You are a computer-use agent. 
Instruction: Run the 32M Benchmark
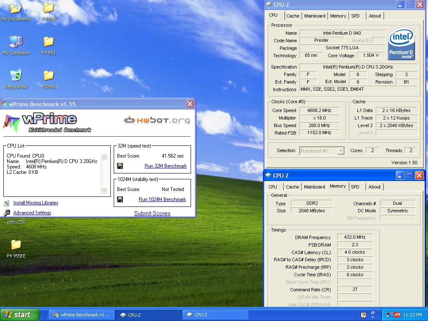[x=166, y=166]
